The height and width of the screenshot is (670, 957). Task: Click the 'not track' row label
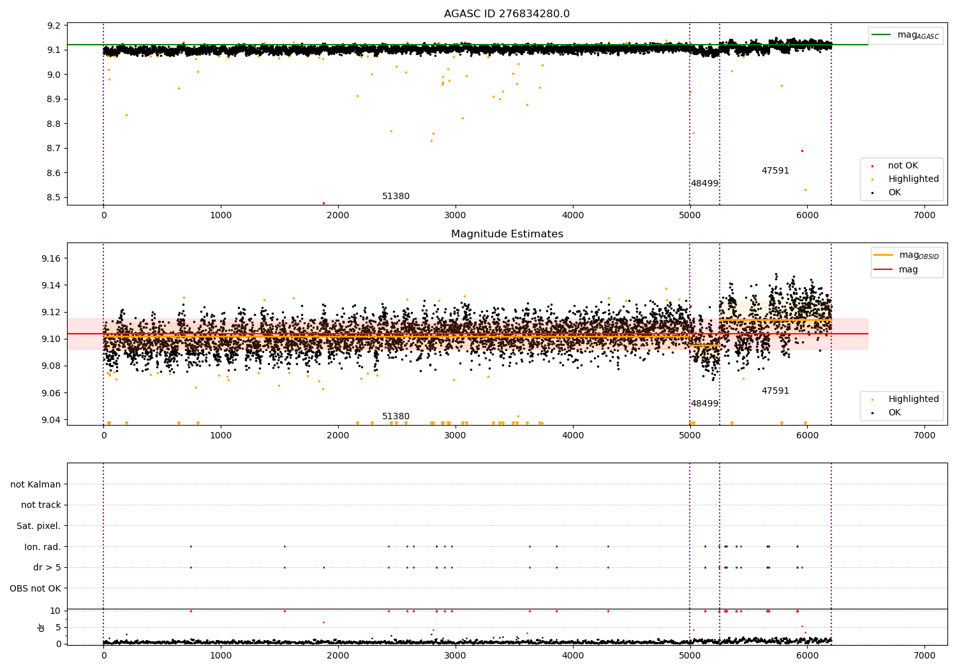[41, 505]
